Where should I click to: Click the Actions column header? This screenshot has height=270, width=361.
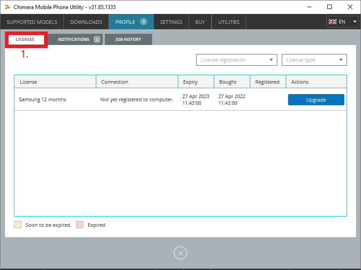tap(316, 82)
